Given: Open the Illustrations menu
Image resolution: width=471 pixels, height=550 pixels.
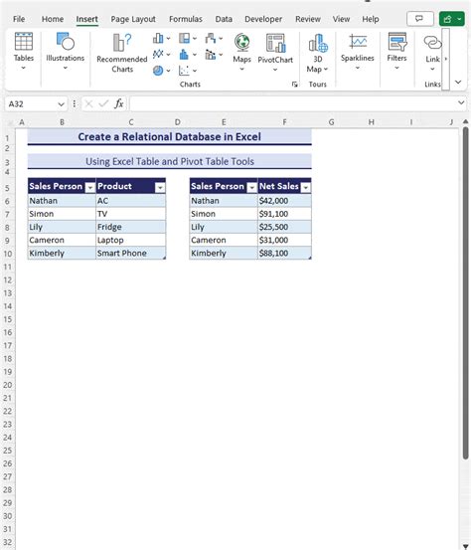Looking at the screenshot, I should (66, 52).
